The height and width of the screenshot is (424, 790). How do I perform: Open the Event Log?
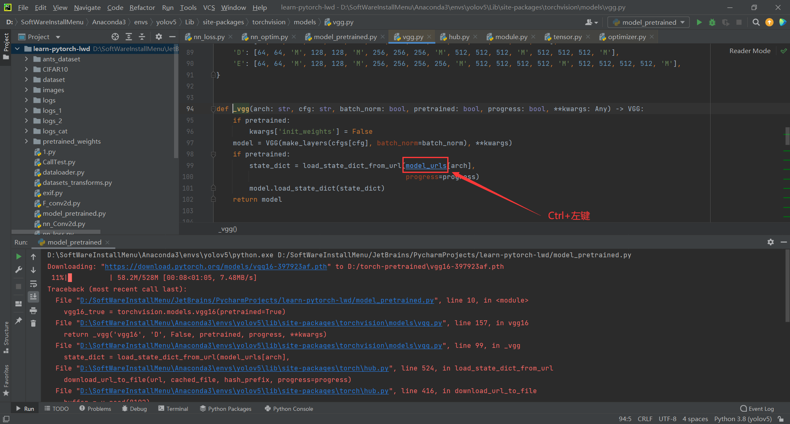click(757, 409)
